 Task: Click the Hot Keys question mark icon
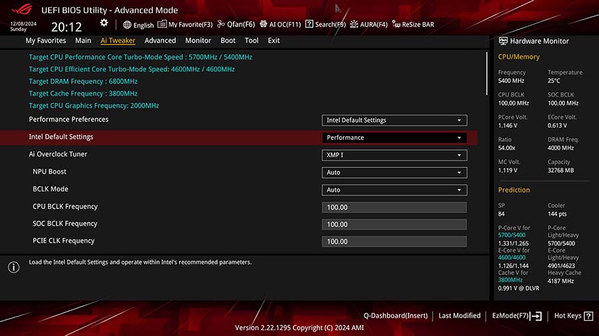click(589, 316)
